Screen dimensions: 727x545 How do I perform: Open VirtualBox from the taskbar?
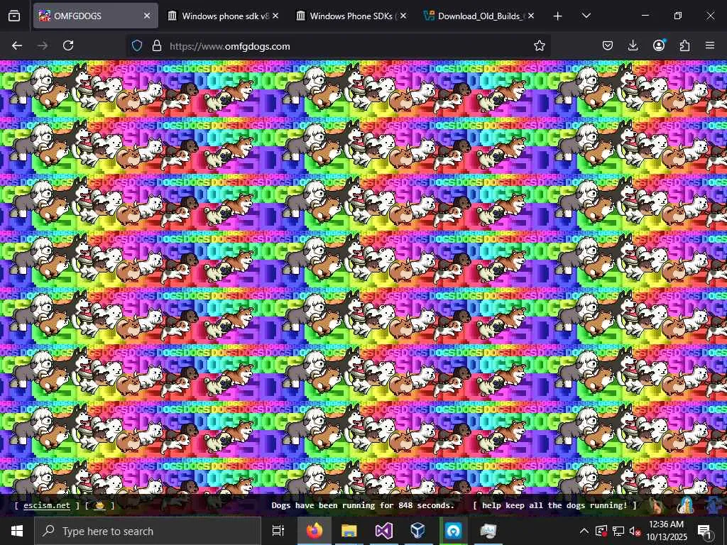pos(418,531)
